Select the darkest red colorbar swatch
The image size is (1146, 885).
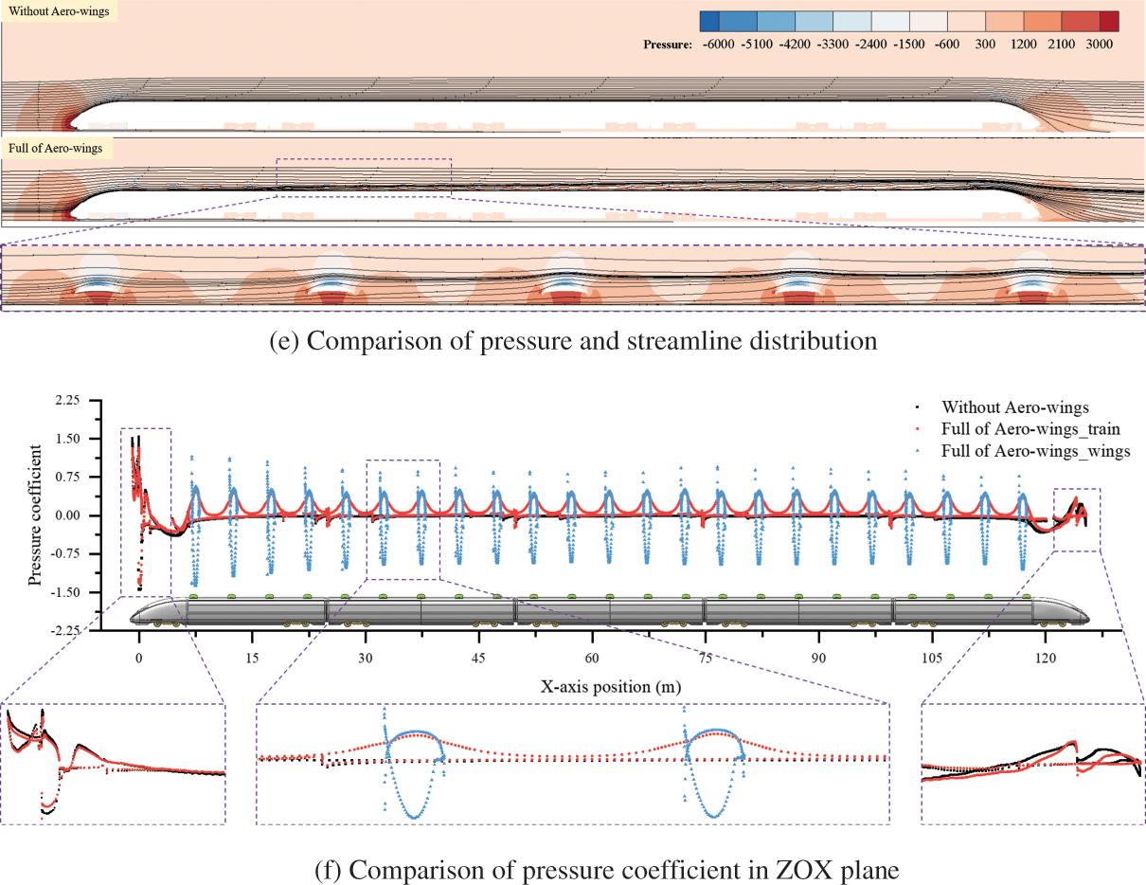1100,21
